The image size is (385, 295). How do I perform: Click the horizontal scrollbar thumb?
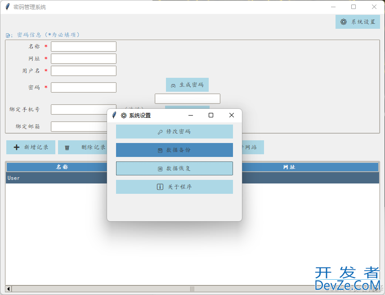click(x=192, y=289)
